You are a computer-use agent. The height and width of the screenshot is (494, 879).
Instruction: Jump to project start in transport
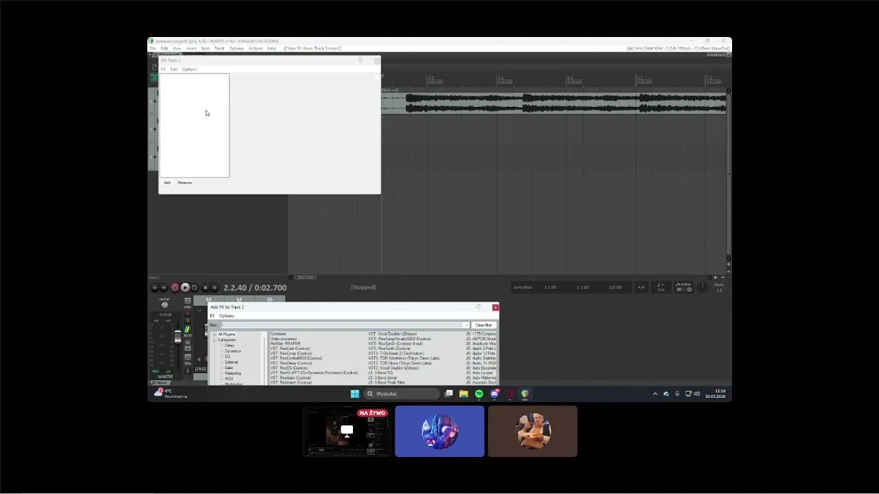[155, 287]
